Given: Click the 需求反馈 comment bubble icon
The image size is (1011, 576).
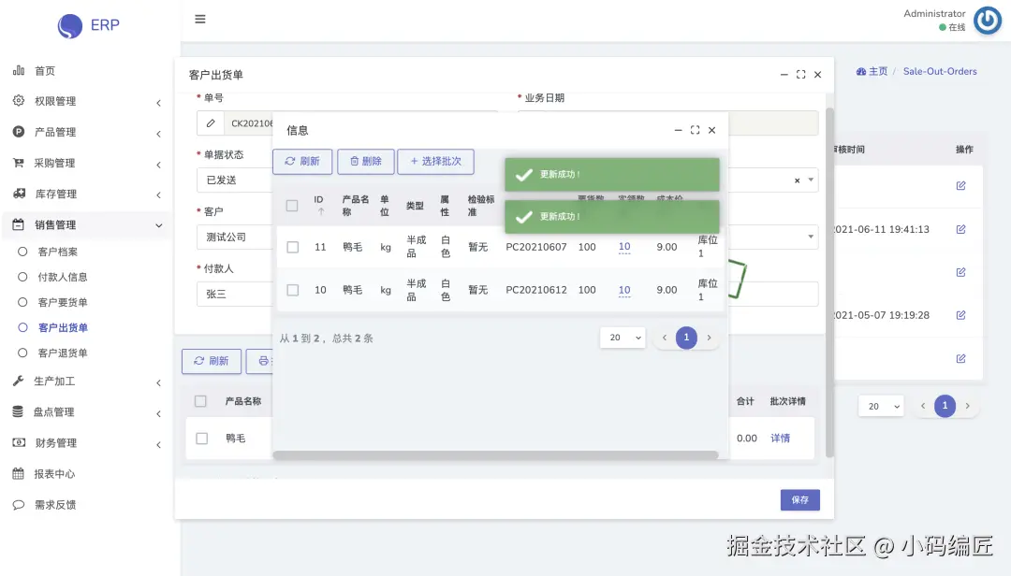Looking at the screenshot, I should 18,505.
